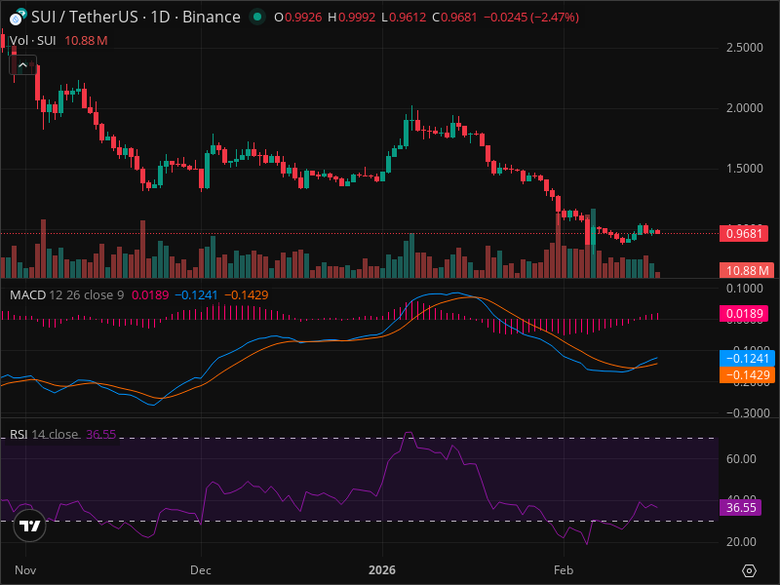Click RSI value label 36.55 on axis
This screenshot has height=585, width=780.
[x=740, y=507]
